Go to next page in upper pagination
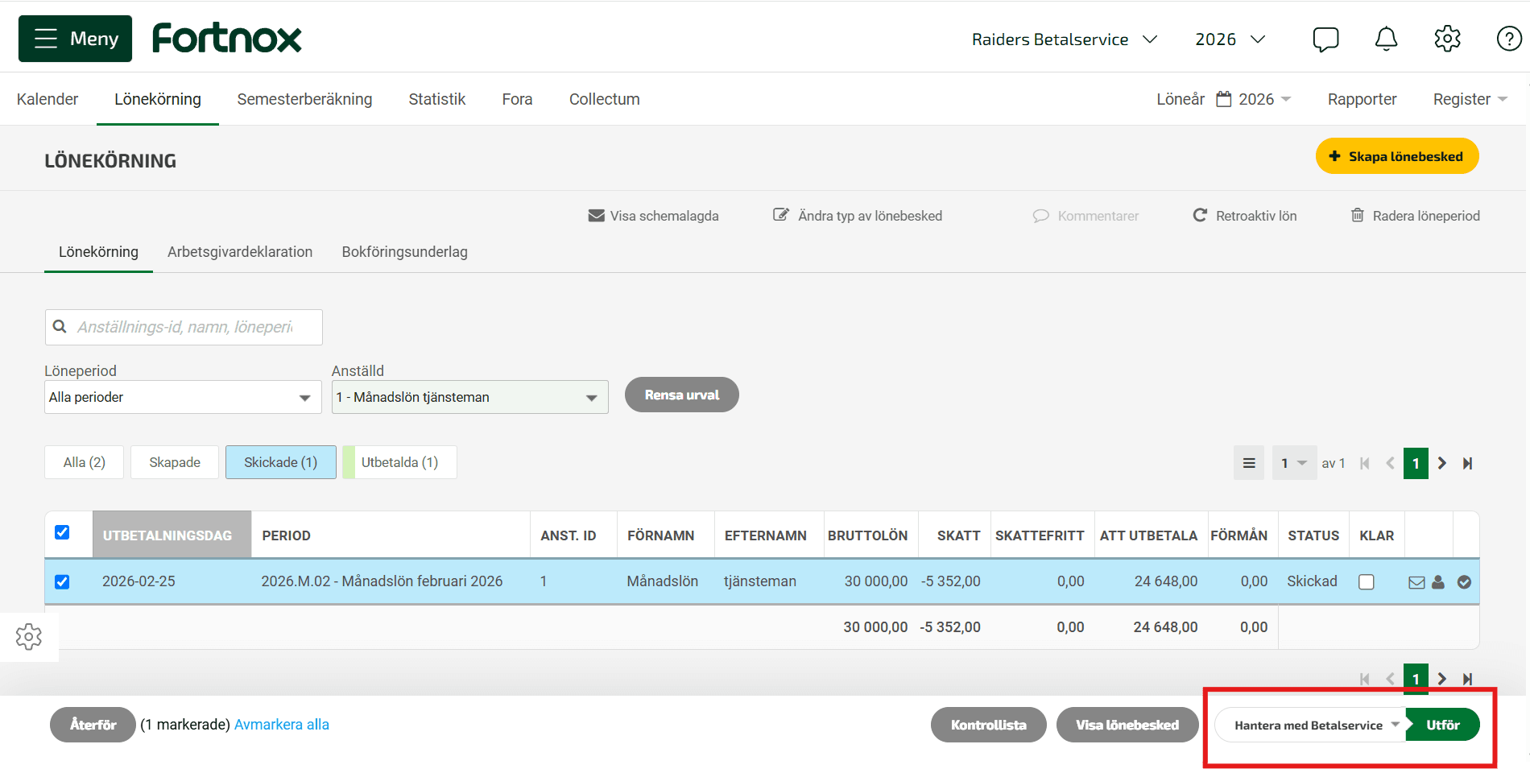 1442,463
